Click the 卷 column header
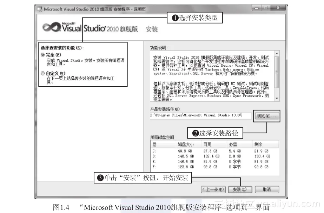The width and height of the screenshot is (324, 213). pyautogui.click(x=164, y=144)
